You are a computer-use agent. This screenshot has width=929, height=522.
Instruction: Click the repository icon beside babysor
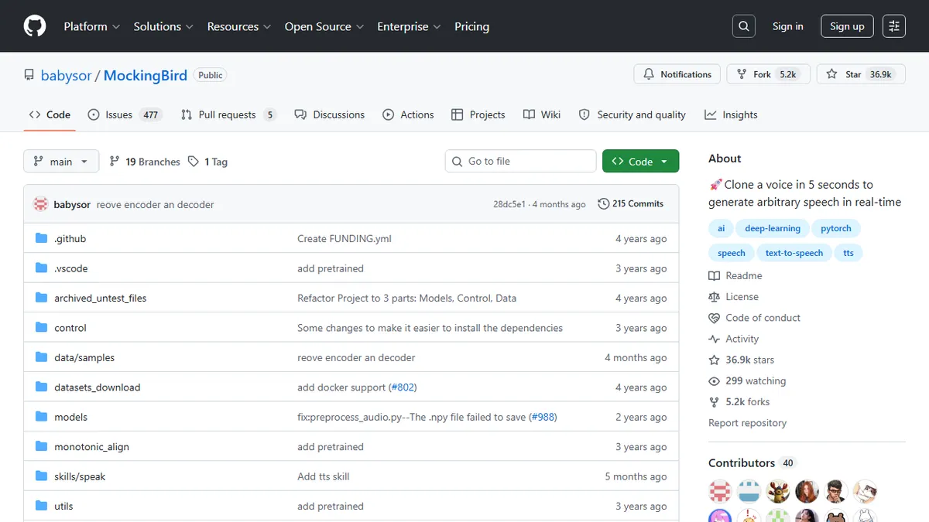29,75
